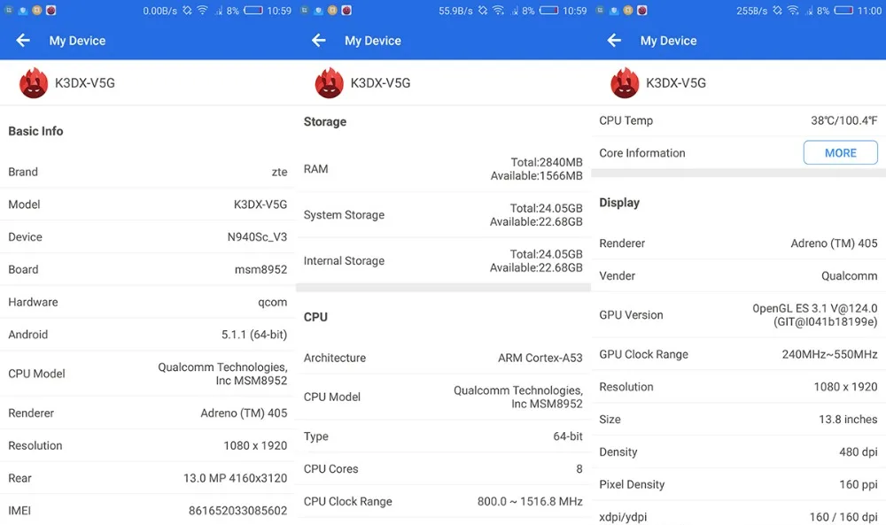Screen dimensions: 886x525
Task: Tap auto-rotate icon next to 55.9B/s
Action: [x=483, y=10]
